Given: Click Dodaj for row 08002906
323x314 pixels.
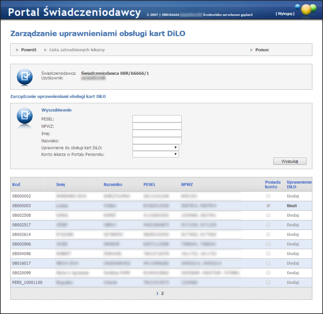Looking at the screenshot, I should coord(293,244).
